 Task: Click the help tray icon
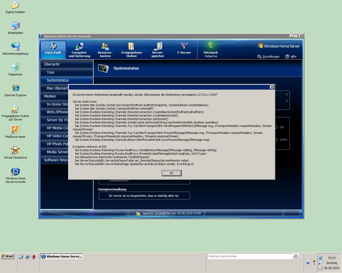[x=308, y=263]
